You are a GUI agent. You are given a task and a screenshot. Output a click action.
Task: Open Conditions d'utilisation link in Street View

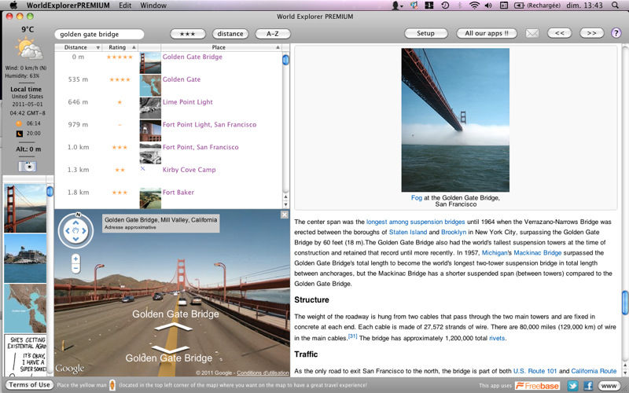coord(263,373)
